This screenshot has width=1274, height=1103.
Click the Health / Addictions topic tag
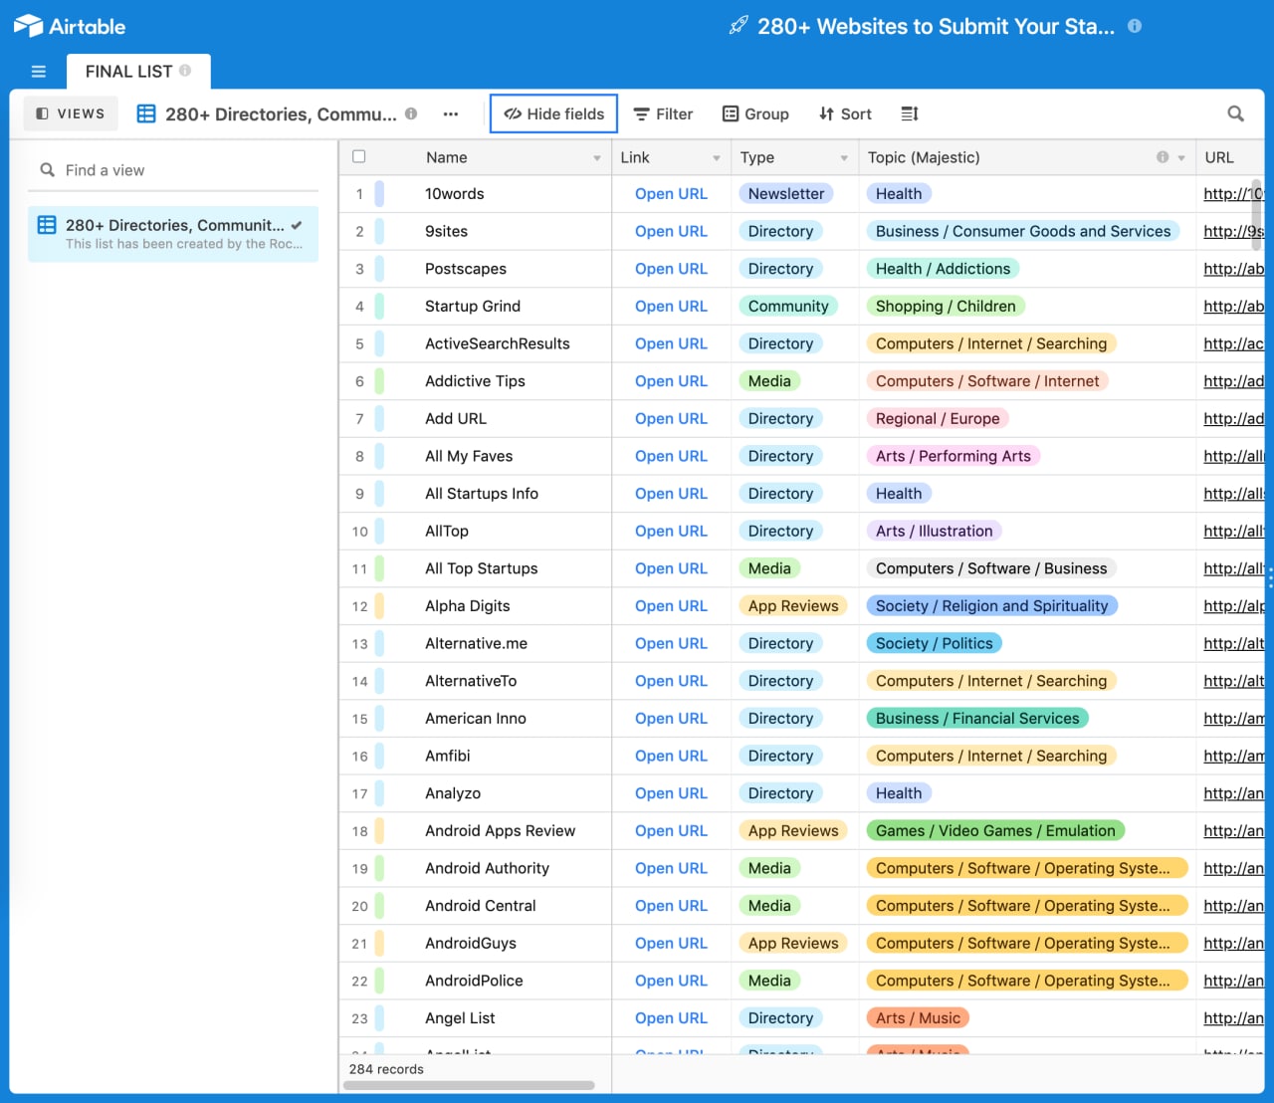[x=943, y=269]
